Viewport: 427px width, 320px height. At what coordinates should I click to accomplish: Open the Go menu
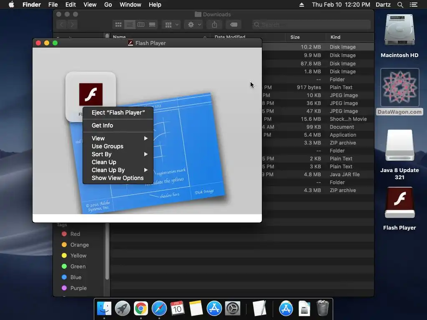coord(108,5)
